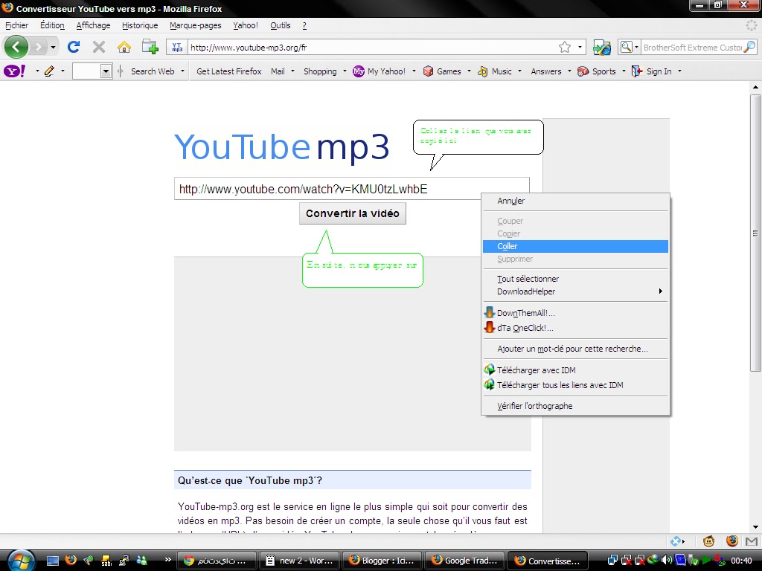Open the Music toolbar button

[x=495, y=71]
